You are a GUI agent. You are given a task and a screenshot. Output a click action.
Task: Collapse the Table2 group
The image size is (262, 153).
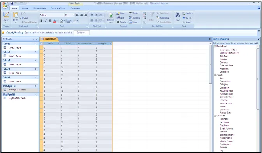point(35,52)
